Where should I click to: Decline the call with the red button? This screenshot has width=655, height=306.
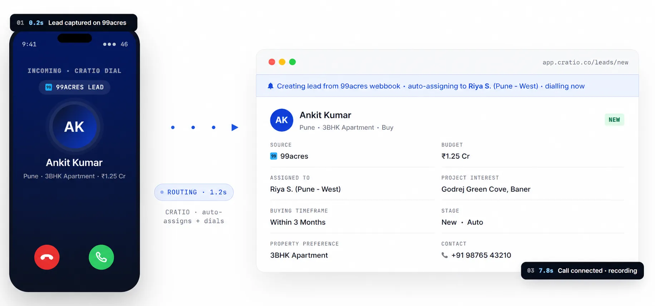tap(47, 257)
